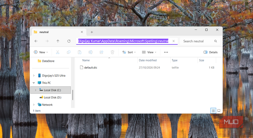Expand the Local Disk (C:) node

coord(36,90)
